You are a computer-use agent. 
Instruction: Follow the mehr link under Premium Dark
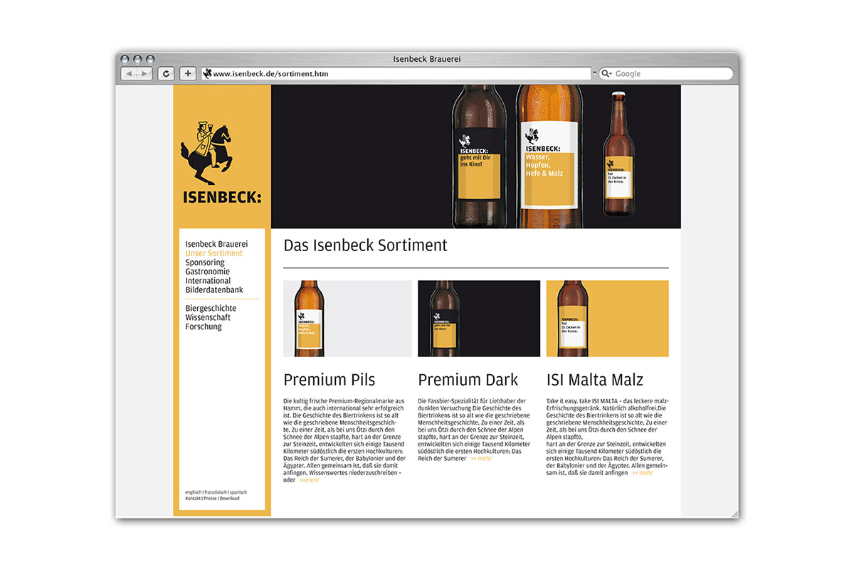pyautogui.click(x=481, y=459)
